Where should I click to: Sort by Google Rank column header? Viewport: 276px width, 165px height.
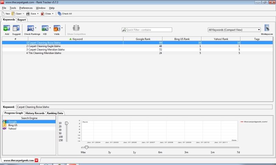click(143, 39)
